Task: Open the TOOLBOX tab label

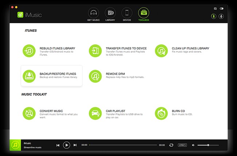Action: pos(144,20)
